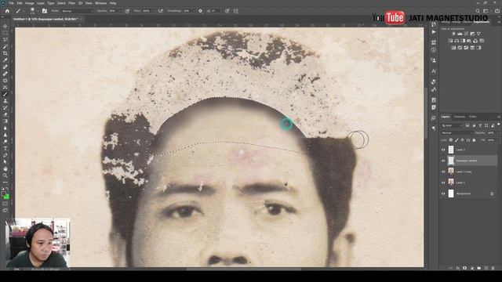
Task: Select the Blur tool
Action: (x=5, y=128)
